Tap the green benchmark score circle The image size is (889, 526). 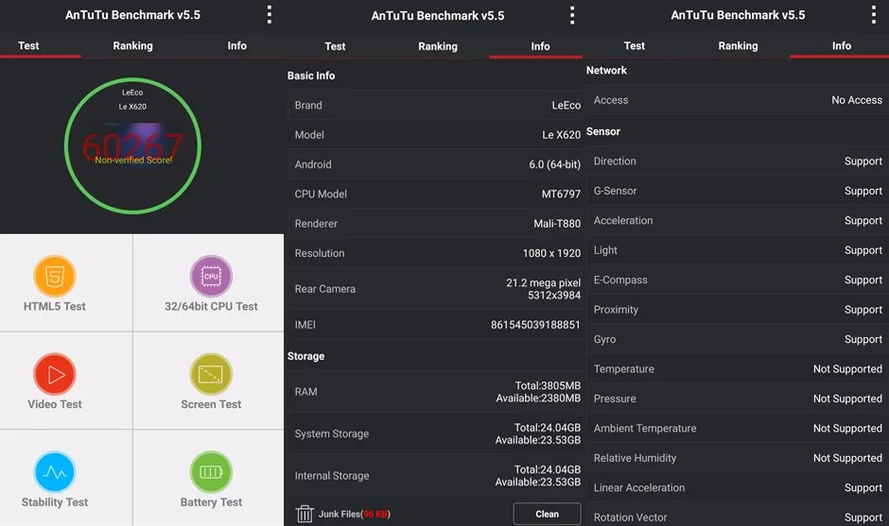tap(132, 146)
